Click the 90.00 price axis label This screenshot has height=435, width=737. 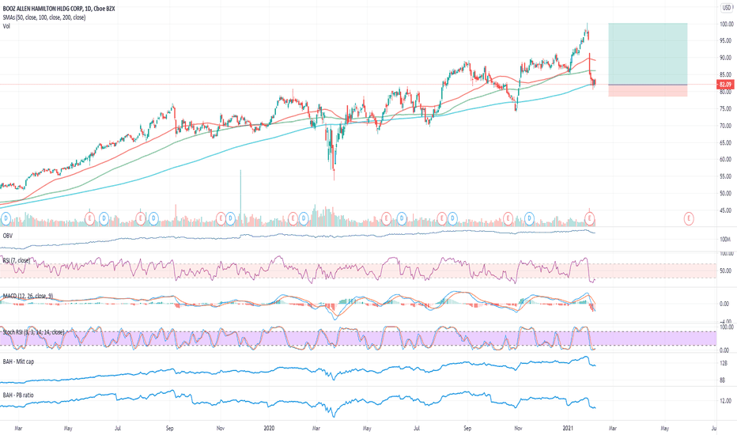point(726,58)
